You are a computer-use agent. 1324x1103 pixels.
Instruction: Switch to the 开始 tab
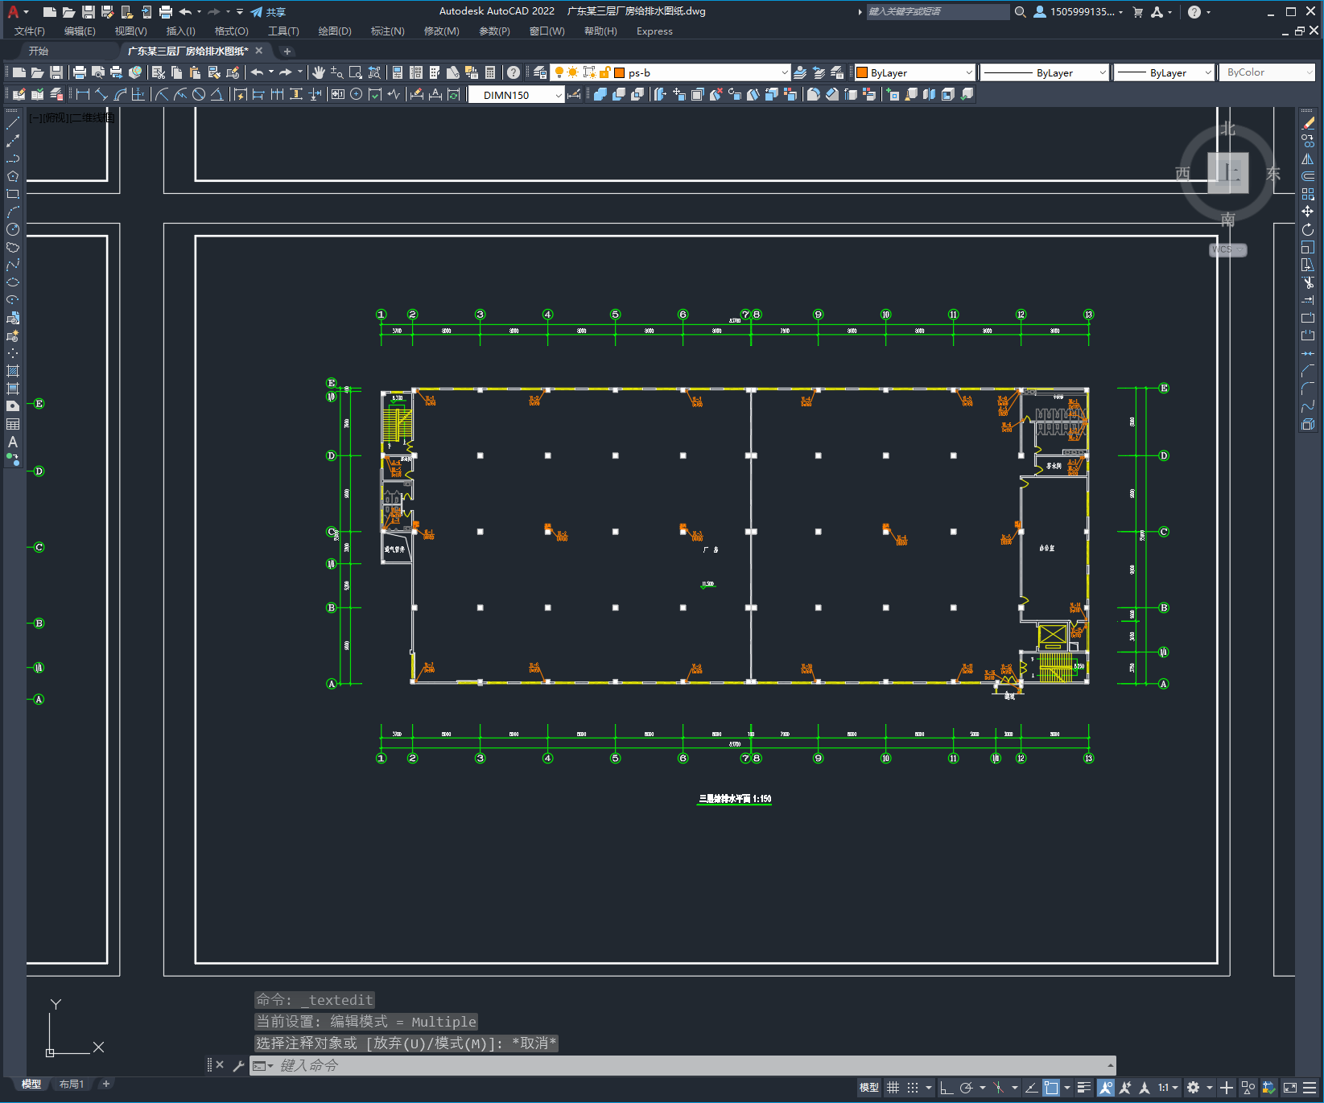[x=39, y=51]
